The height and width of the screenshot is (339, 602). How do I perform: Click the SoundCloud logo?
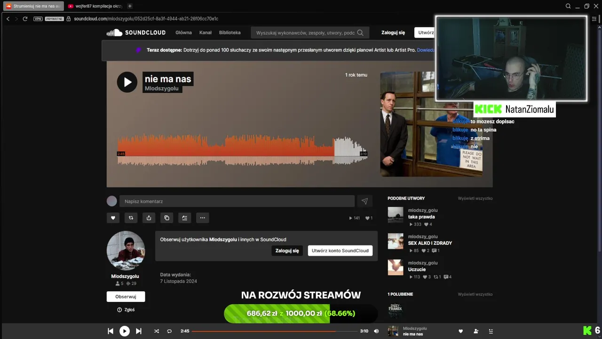(x=136, y=32)
